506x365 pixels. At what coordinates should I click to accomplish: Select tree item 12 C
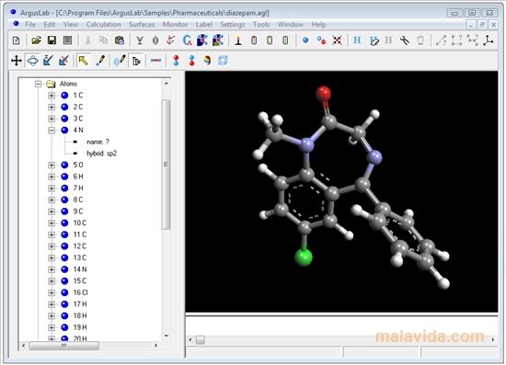pos(80,246)
